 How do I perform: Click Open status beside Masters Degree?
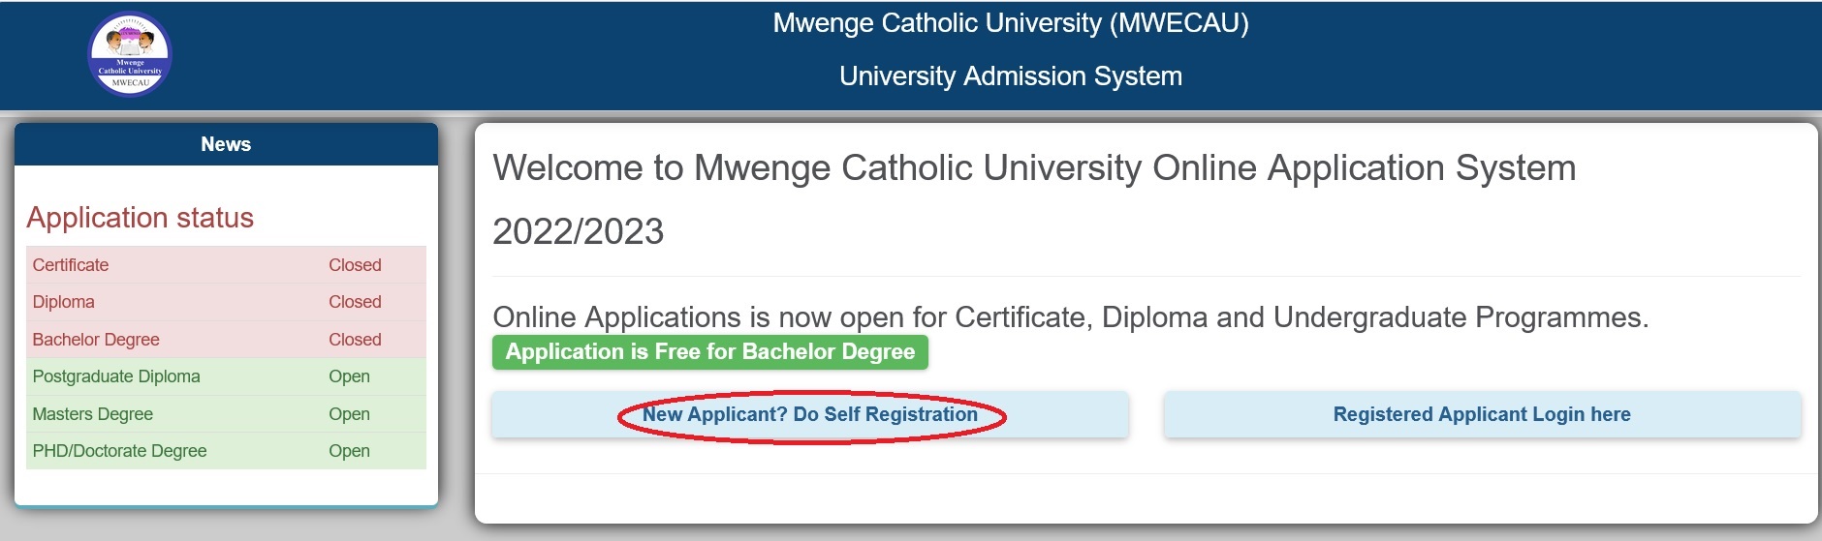coord(349,414)
